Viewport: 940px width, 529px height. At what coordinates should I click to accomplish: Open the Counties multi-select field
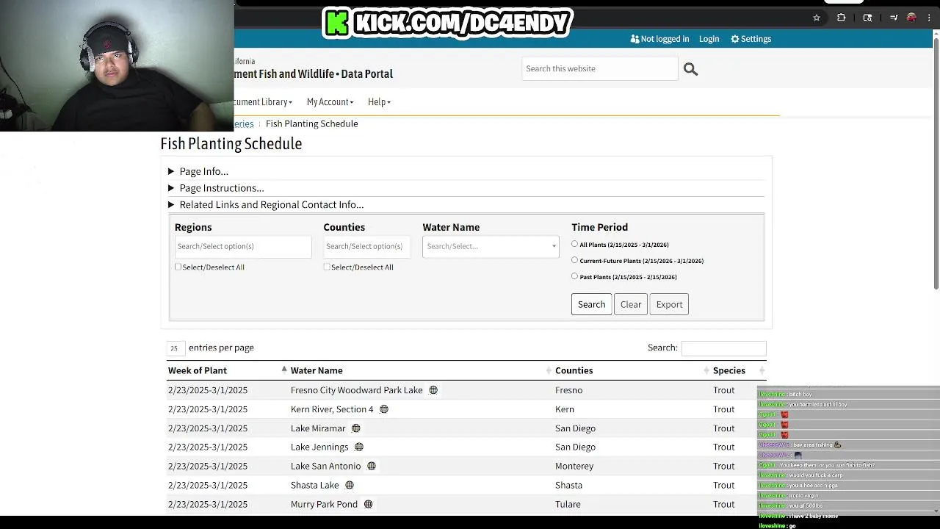click(366, 246)
